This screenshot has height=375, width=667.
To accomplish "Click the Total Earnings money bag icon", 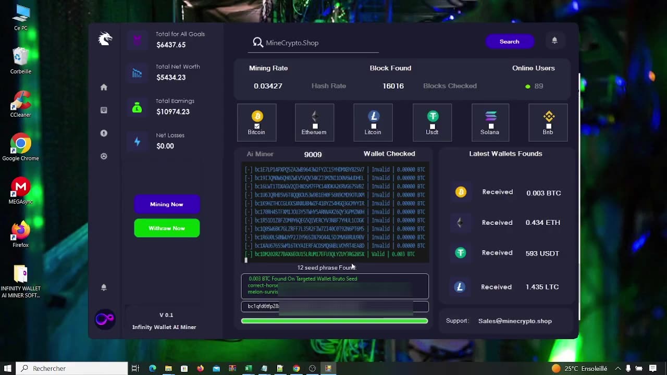I will click(x=137, y=108).
